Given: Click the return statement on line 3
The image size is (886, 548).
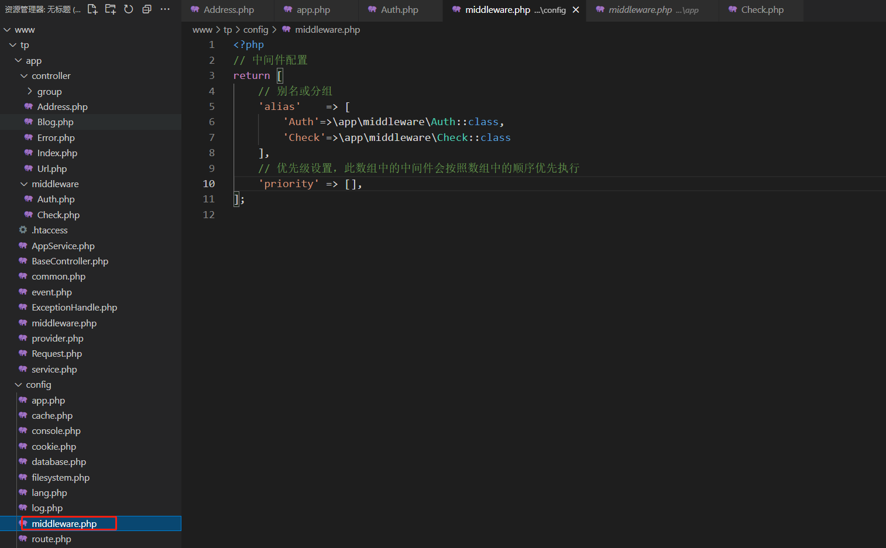Looking at the screenshot, I should (258, 75).
